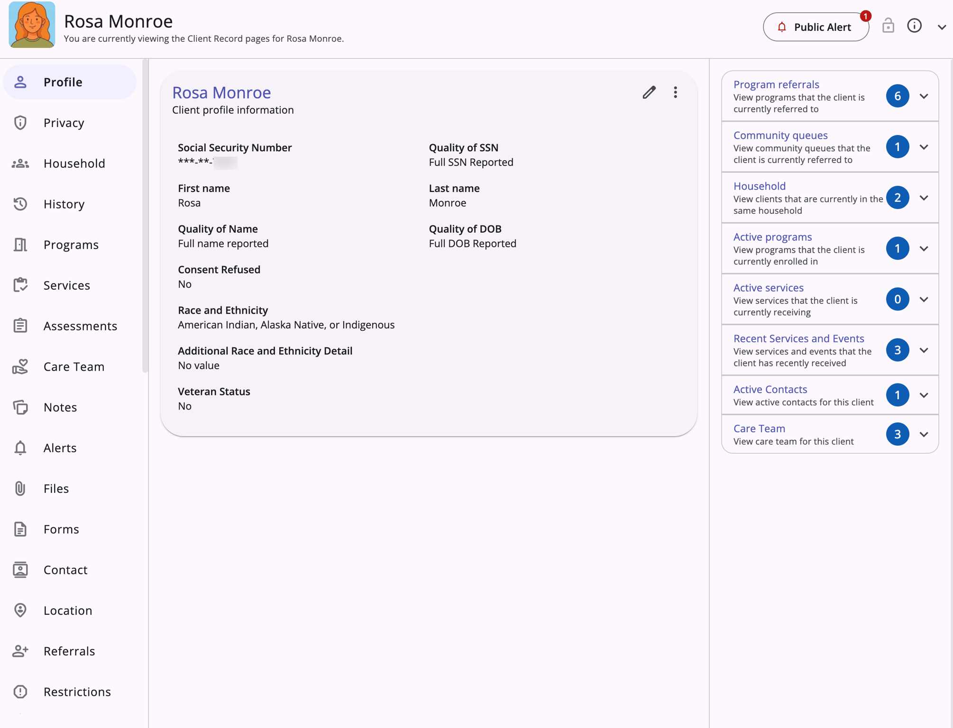This screenshot has width=953, height=728.
Task: Click the Location pin icon in sidebar
Action: [x=20, y=610]
